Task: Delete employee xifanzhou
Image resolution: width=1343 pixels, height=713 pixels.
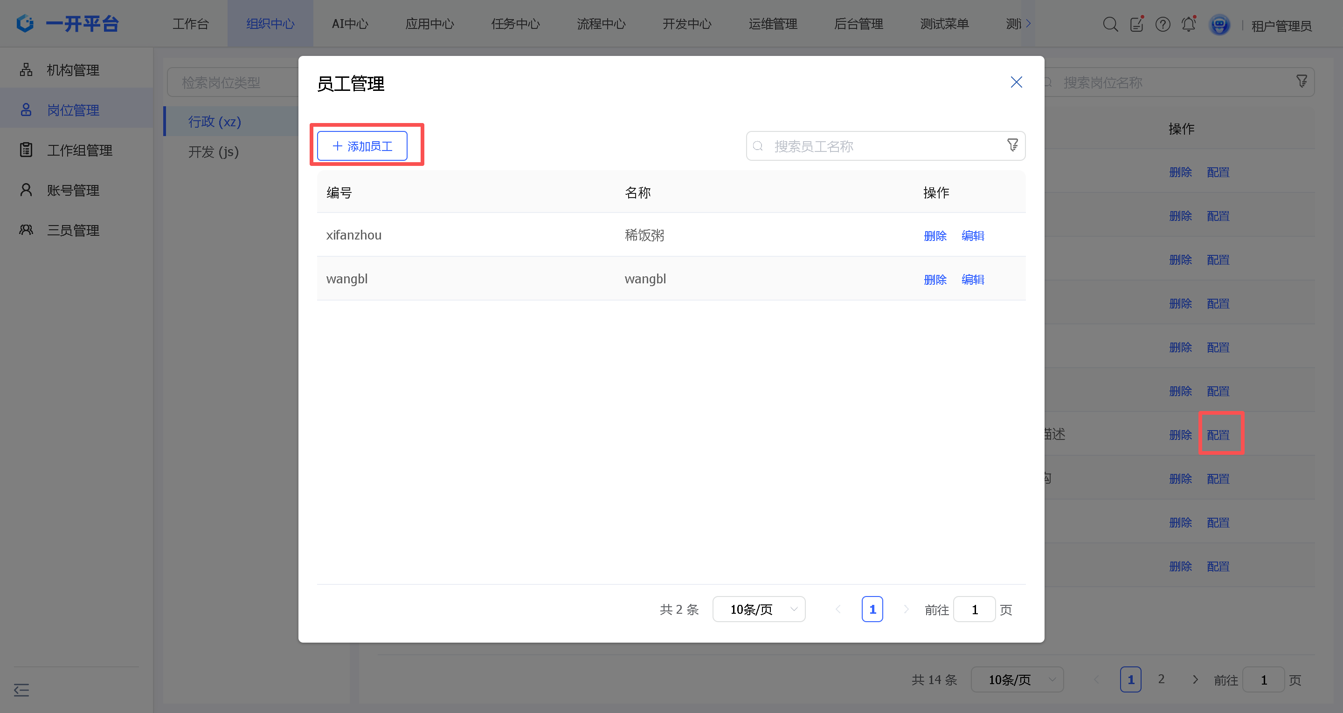Action: pos(935,236)
